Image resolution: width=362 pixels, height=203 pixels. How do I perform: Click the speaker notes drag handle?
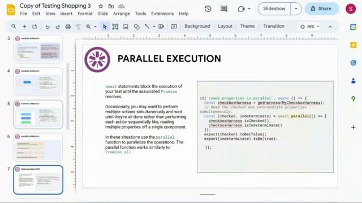pos(208,195)
